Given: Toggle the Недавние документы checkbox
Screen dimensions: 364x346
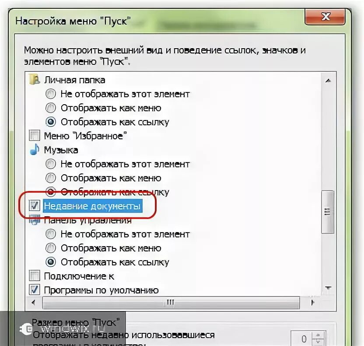Looking at the screenshot, I should tap(35, 206).
